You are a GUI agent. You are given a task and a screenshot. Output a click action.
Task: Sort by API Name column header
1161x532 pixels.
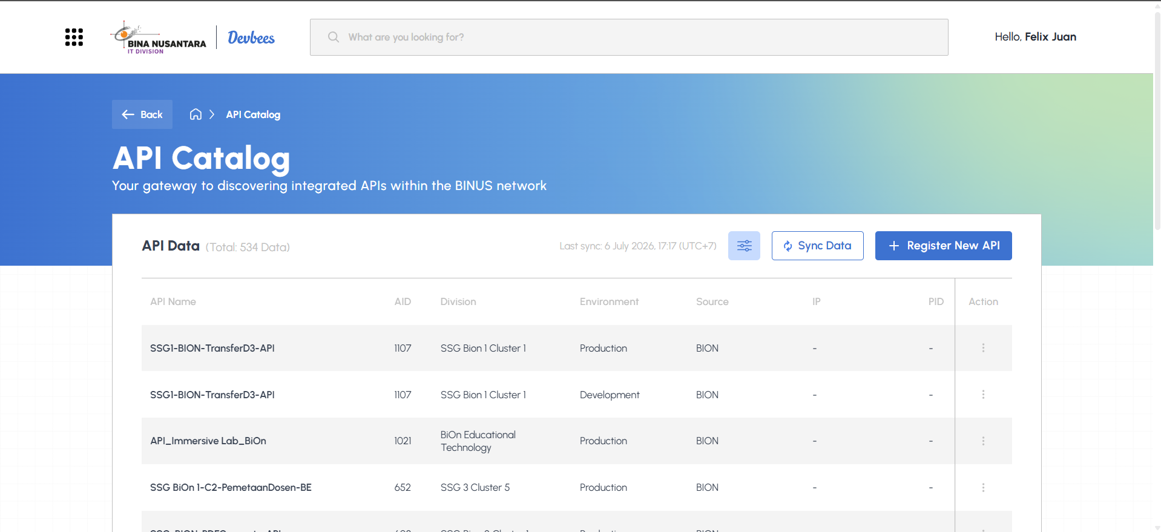pyautogui.click(x=173, y=301)
